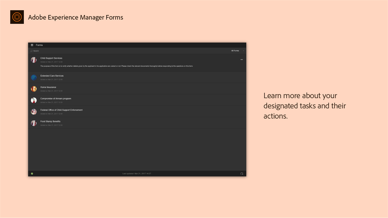This screenshot has height=218, width=388.
Task: Click the Extended Care Services avatar icon
Action: [x=34, y=78]
